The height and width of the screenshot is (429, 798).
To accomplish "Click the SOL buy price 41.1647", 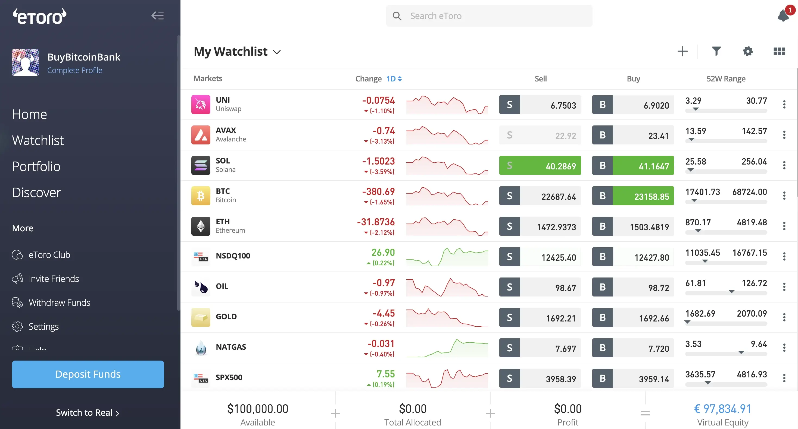I will (643, 166).
